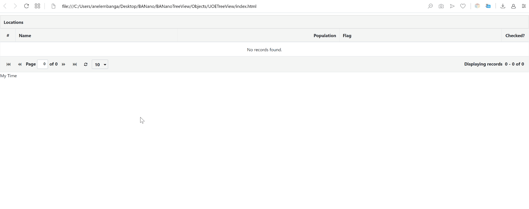This screenshot has width=529, height=209.
Task: Open the browser tab grid view
Action: point(38,6)
